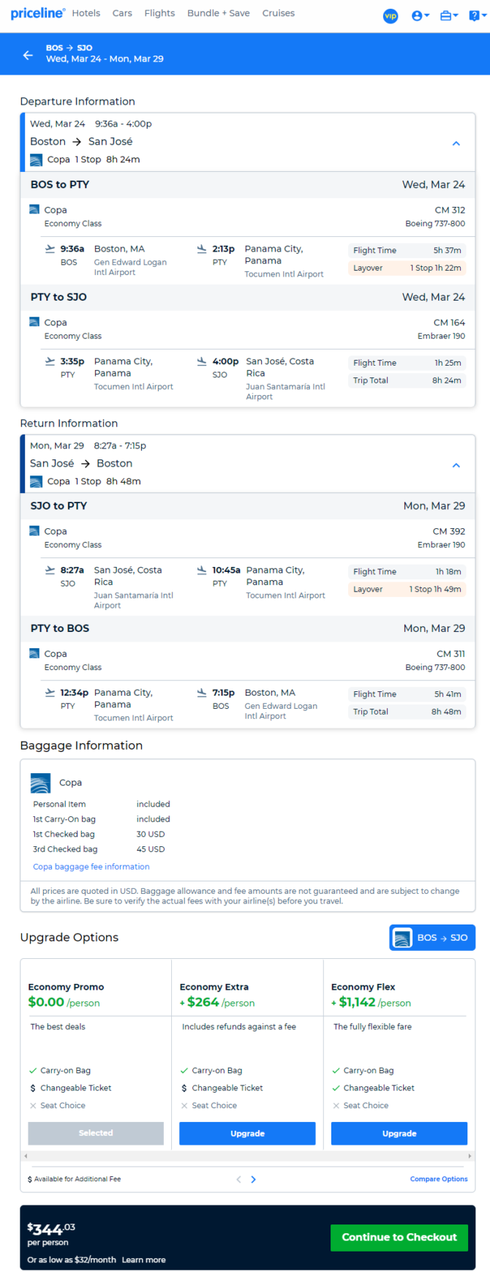490x1272 pixels.
Task: Click '45 USD' third checked bag fee
Action: coord(151,849)
